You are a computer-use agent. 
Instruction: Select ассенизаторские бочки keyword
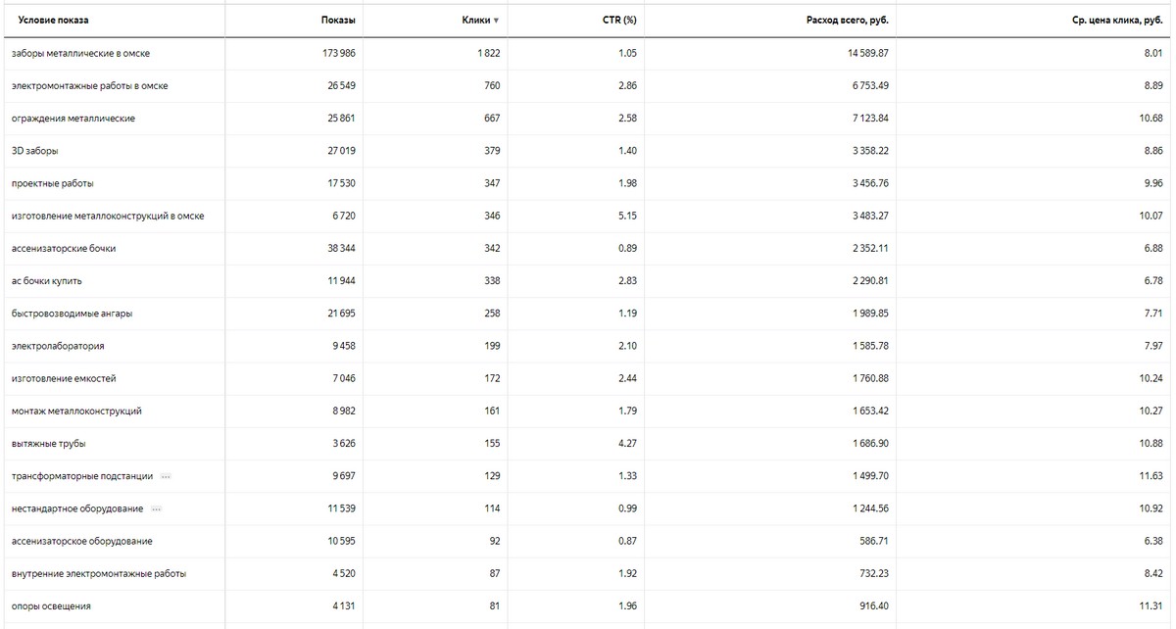(63, 249)
